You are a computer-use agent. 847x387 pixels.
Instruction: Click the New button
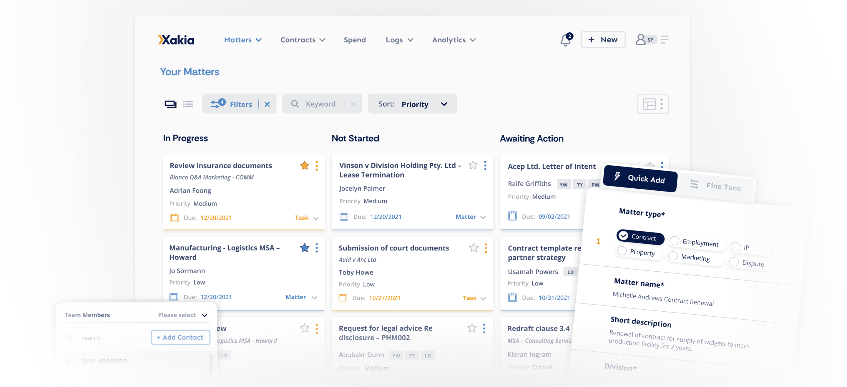pos(603,40)
